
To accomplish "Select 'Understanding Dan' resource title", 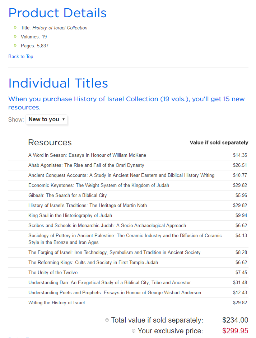I will click(x=110, y=283).
